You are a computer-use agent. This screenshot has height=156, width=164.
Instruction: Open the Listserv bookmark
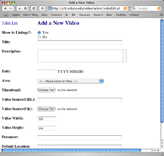tap(56, 15)
